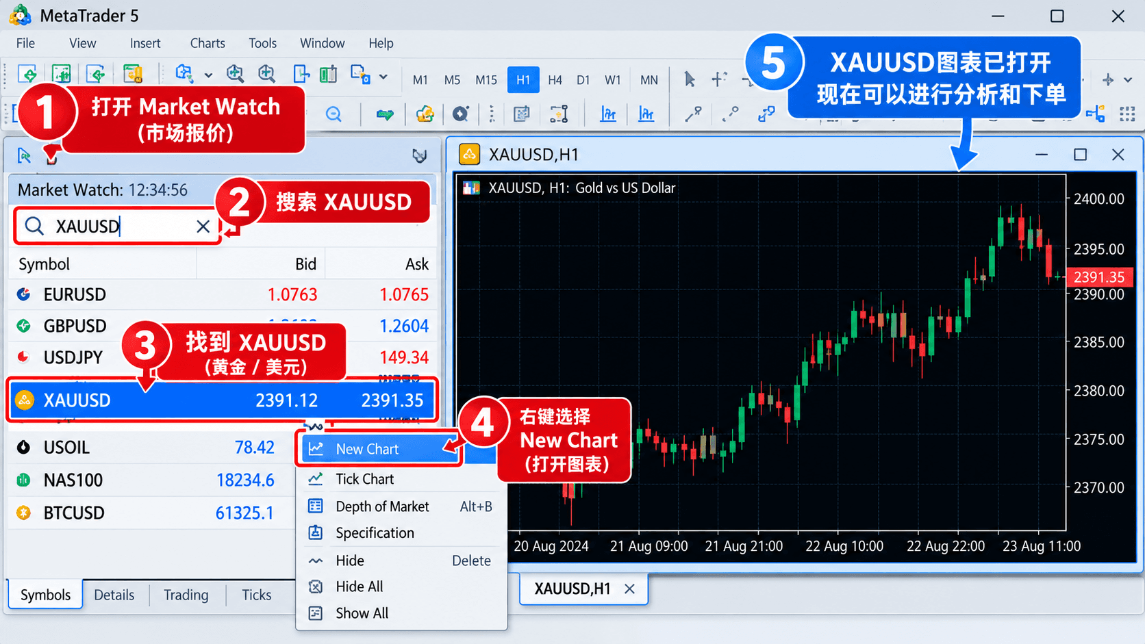This screenshot has width=1145, height=644.
Task: Click the yellow-green cloud icon in second toolbar
Action: (x=425, y=114)
